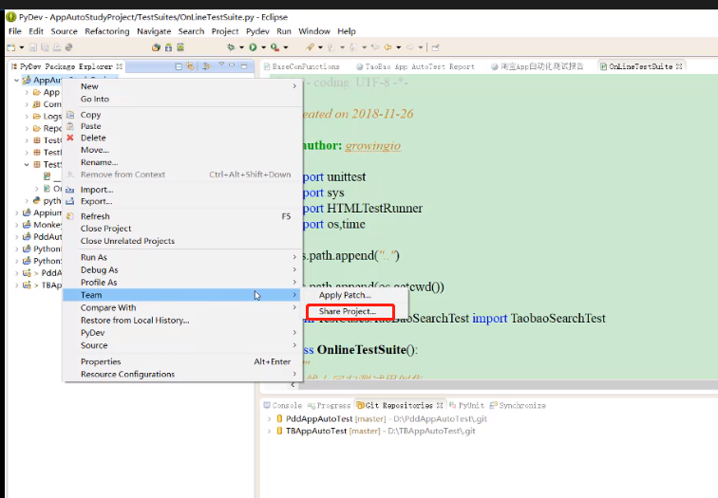This screenshot has width=718, height=498.
Task: Select Restore from Local History...
Action: click(182, 320)
